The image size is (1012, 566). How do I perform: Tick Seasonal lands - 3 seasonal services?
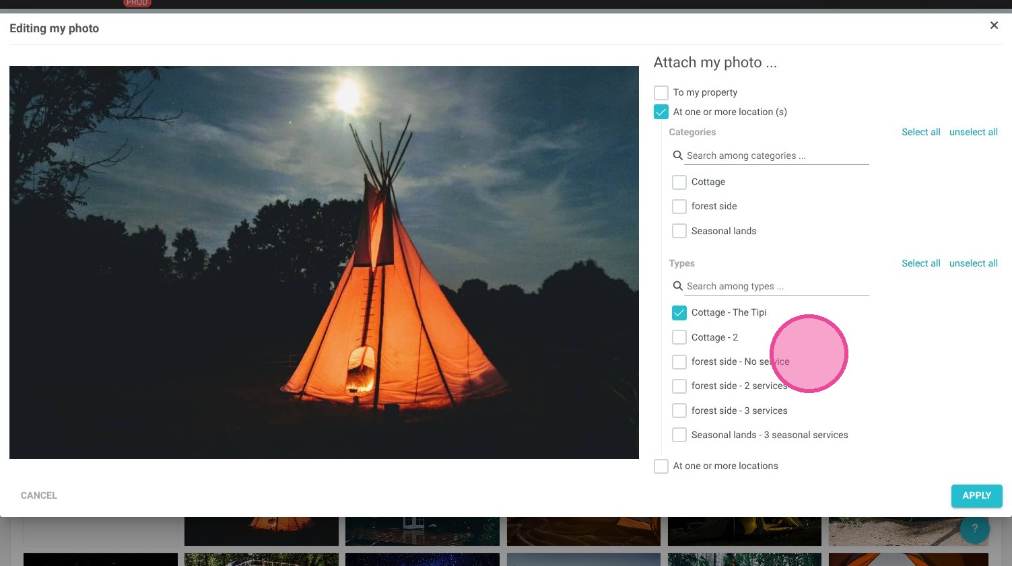coord(679,435)
